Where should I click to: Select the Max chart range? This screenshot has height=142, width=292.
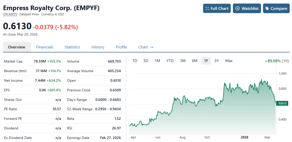(229, 61)
